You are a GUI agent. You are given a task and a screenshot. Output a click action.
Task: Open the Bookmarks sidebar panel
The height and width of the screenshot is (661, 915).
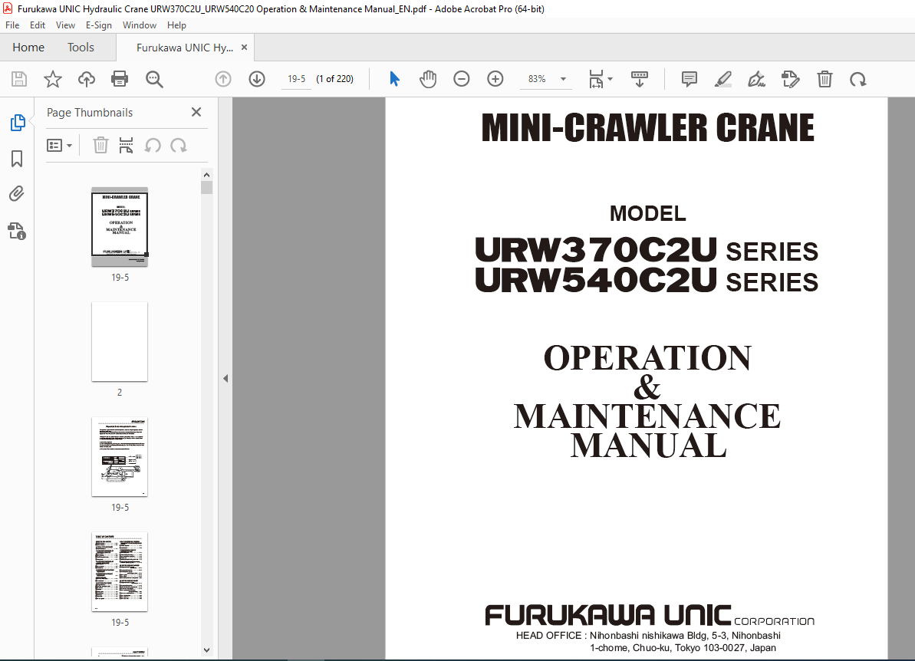[17, 159]
